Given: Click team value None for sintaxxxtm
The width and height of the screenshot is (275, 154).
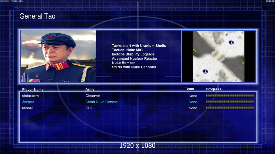Looking at the screenshot, I should coord(193,96).
